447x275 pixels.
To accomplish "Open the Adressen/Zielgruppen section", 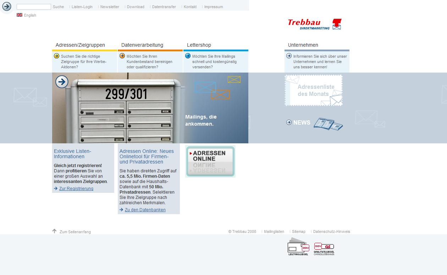I will (80, 45).
